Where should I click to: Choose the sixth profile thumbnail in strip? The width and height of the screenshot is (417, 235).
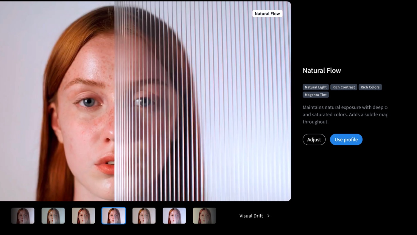pos(174,216)
